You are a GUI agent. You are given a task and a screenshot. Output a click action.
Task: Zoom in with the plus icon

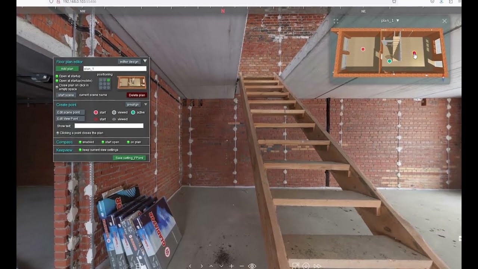(x=232, y=266)
